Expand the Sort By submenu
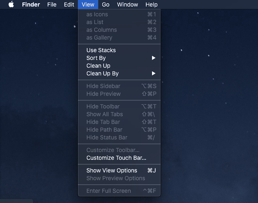 [96, 58]
